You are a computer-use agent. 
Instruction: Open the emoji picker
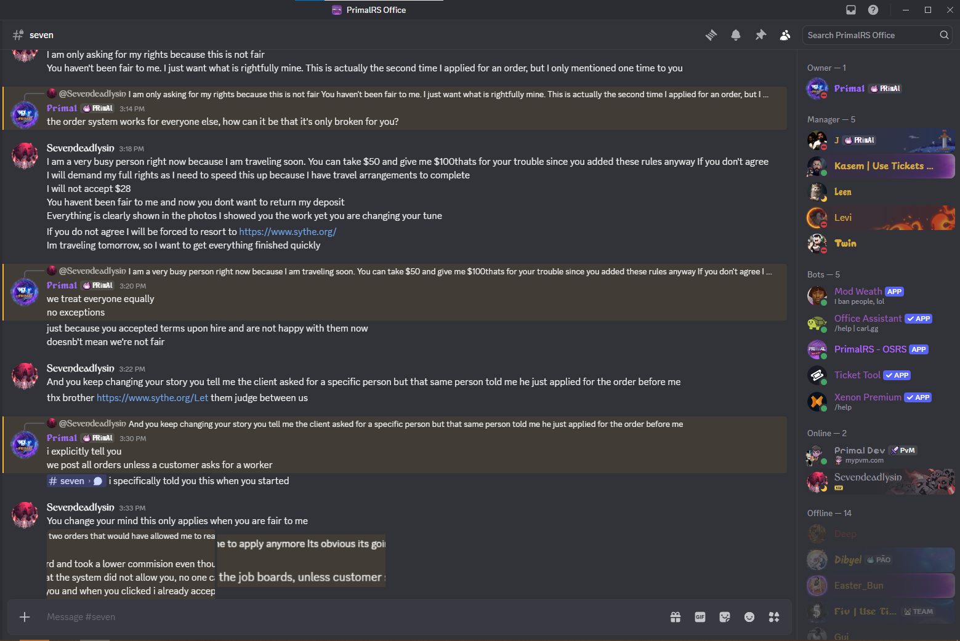pyautogui.click(x=749, y=616)
